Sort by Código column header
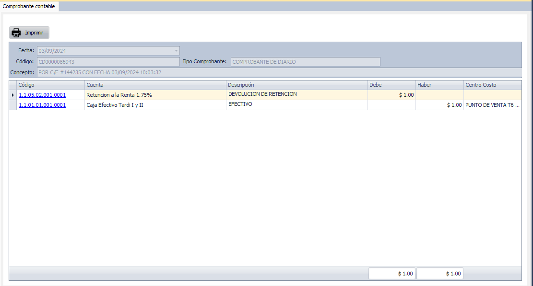The image size is (533, 286). tap(51, 85)
